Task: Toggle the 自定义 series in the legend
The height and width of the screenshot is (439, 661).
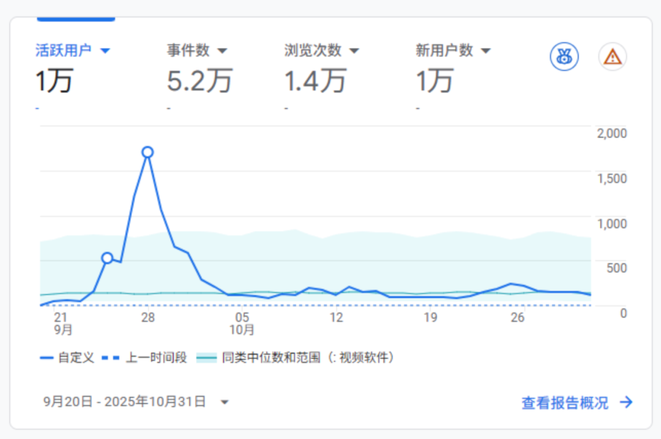Action: (x=77, y=359)
